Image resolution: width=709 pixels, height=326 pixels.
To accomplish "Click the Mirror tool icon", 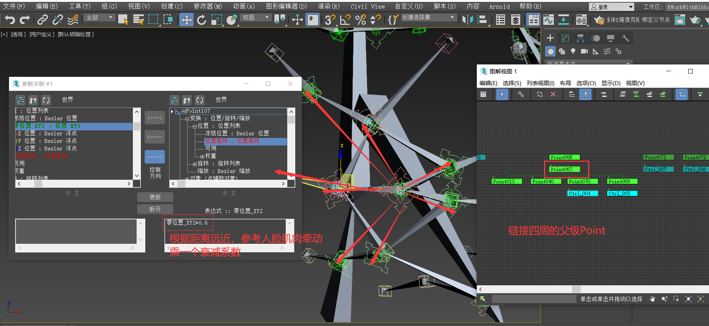I will (x=467, y=20).
